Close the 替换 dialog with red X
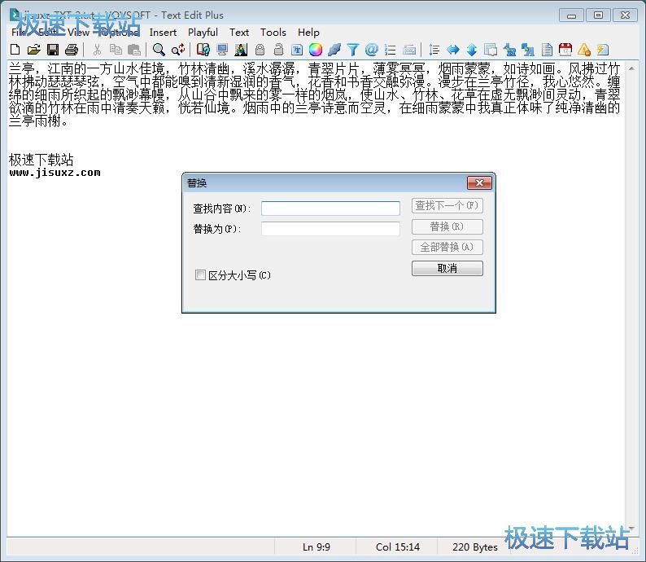The height and width of the screenshot is (562, 646). pyautogui.click(x=479, y=182)
